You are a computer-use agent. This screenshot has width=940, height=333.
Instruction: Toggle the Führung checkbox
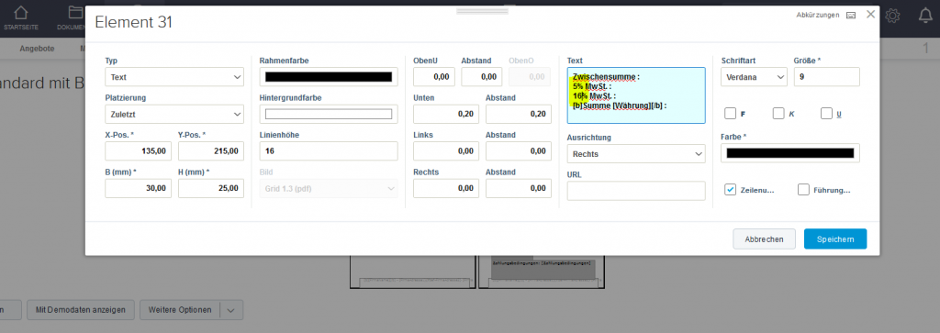tap(803, 190)
